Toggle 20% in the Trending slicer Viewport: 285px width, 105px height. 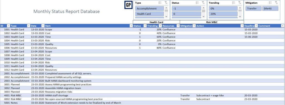point(223,14)
